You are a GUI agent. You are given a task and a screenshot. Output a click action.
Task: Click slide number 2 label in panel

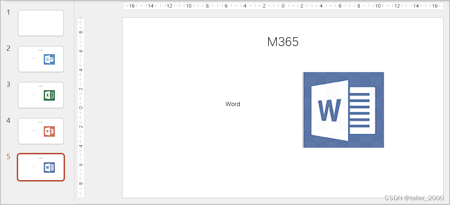[8, 48]
